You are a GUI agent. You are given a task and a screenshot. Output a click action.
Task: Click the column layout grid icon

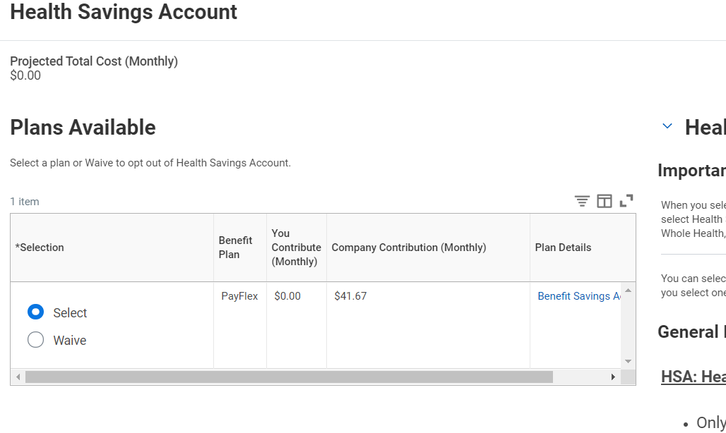point(605,202)
